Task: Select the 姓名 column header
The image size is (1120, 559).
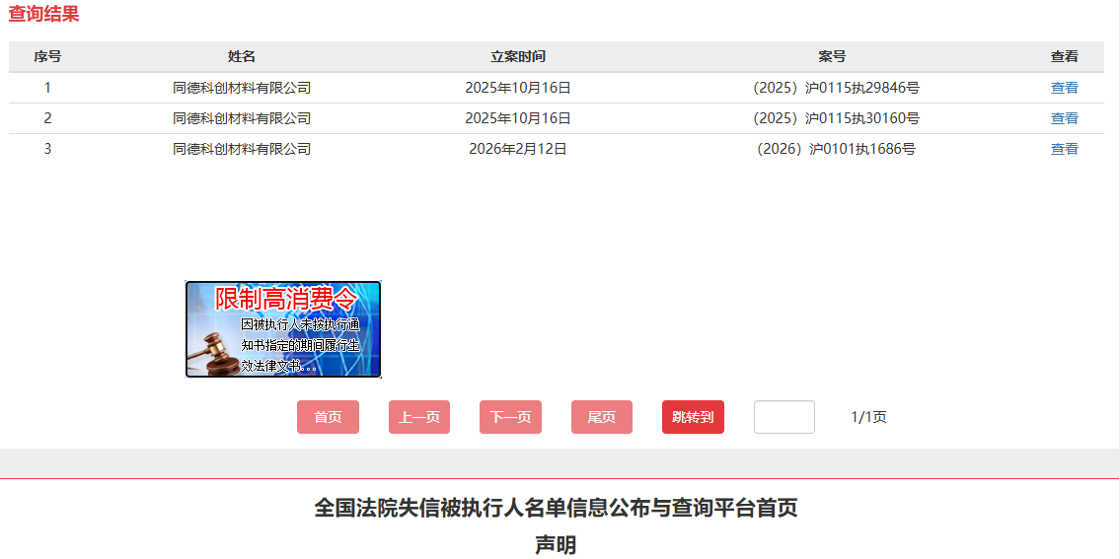Action: [242, 57]
